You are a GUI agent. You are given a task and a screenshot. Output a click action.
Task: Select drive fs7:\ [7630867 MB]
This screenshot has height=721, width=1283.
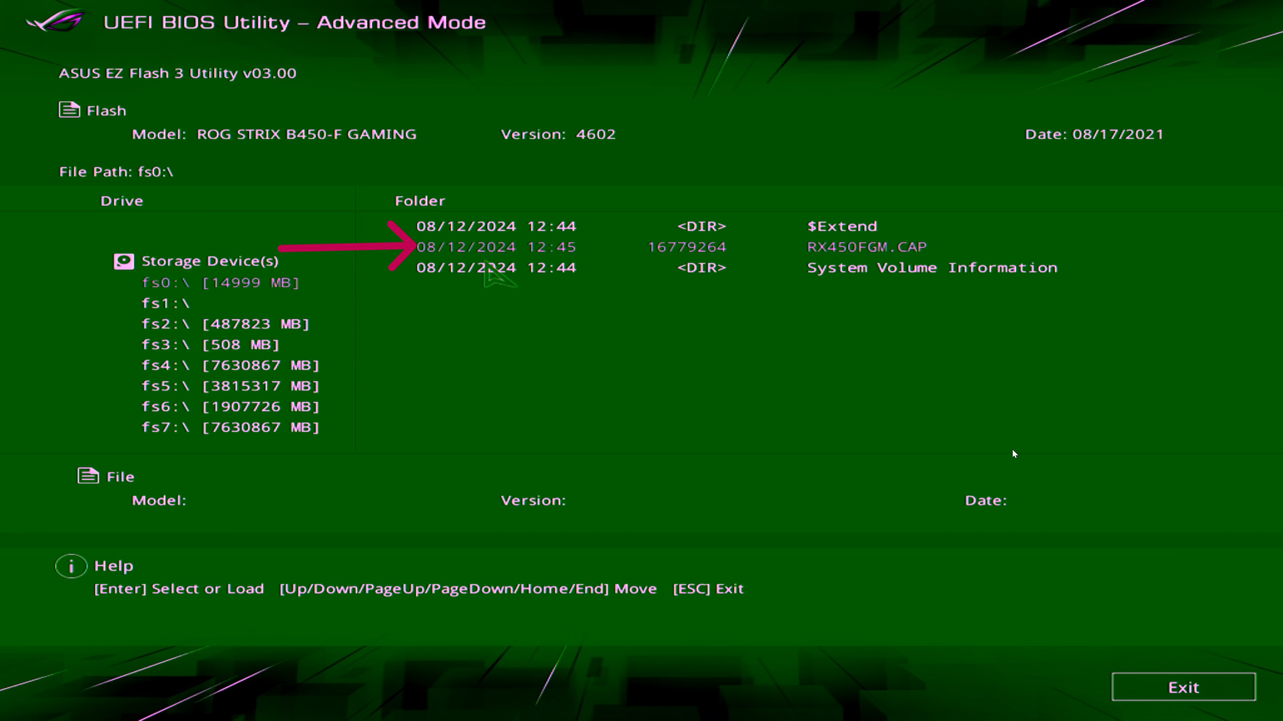pyautogui.click(x=230, y=427)
